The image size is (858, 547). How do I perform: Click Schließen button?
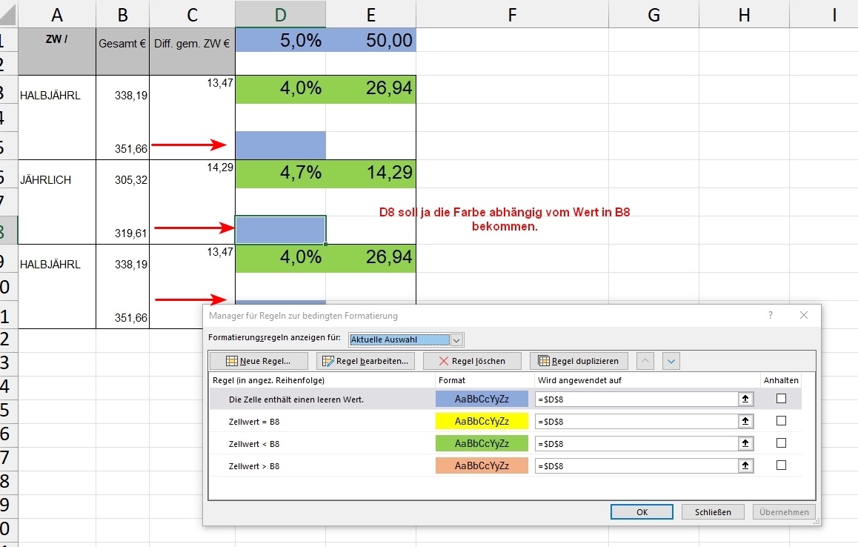pyautogui.click(x=713, y=512)
